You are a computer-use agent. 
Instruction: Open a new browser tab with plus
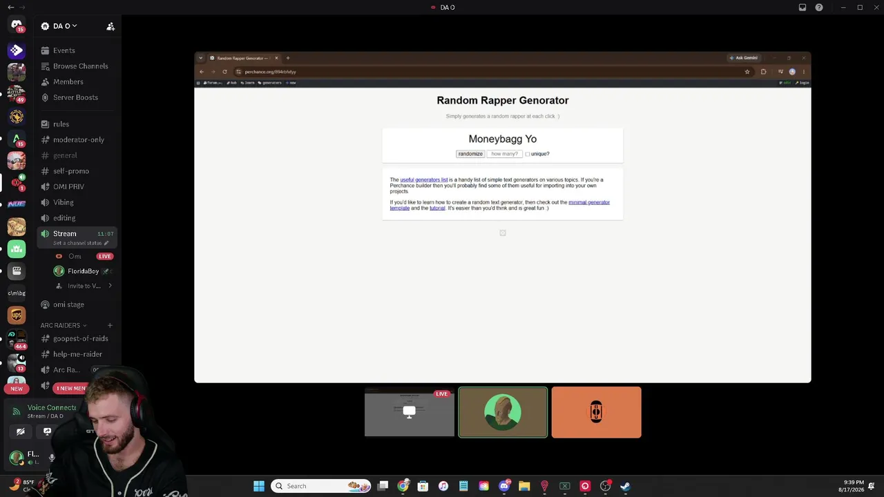[x=288, y=58]
